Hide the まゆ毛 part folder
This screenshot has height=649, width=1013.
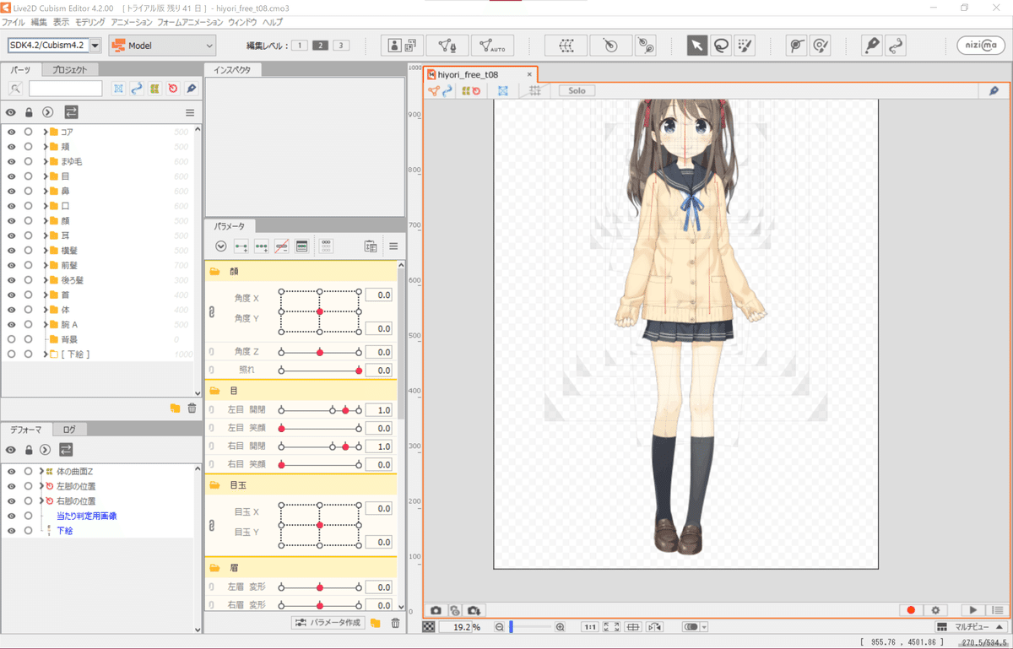tap(11, 161)
